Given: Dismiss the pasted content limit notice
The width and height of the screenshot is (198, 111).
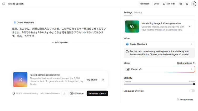Looking at the screenshot, I should (103, 80).
